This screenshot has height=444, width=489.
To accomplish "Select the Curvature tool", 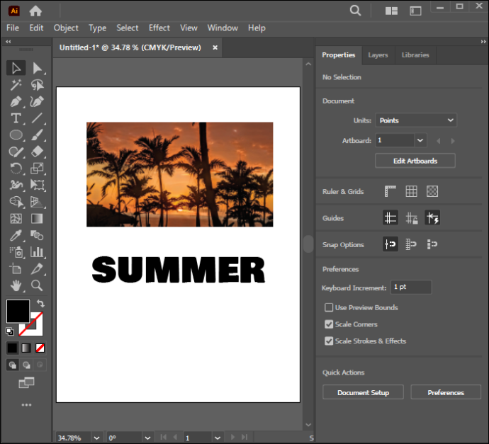I will tap(37, 101).
